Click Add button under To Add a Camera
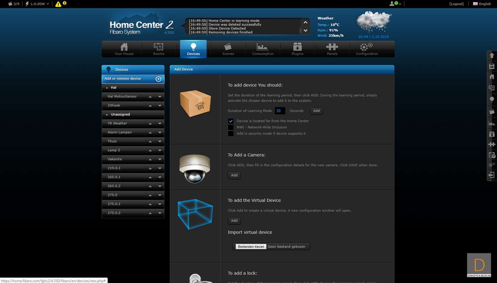The width and height of the screenshot is (497, 283). 234,175
